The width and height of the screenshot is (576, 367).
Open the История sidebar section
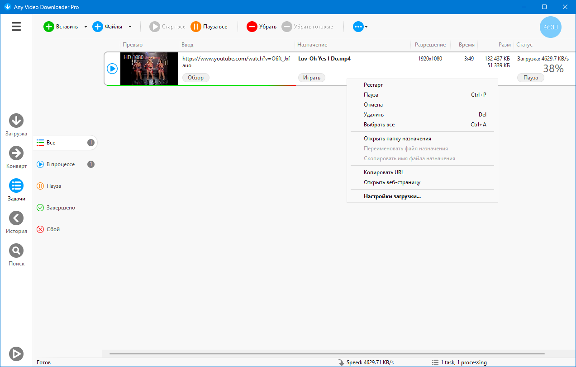(16, 218)
